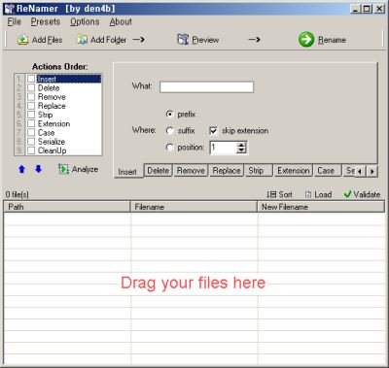
Task: Close the ReNamer window
Action: click(x=379, y=9)
